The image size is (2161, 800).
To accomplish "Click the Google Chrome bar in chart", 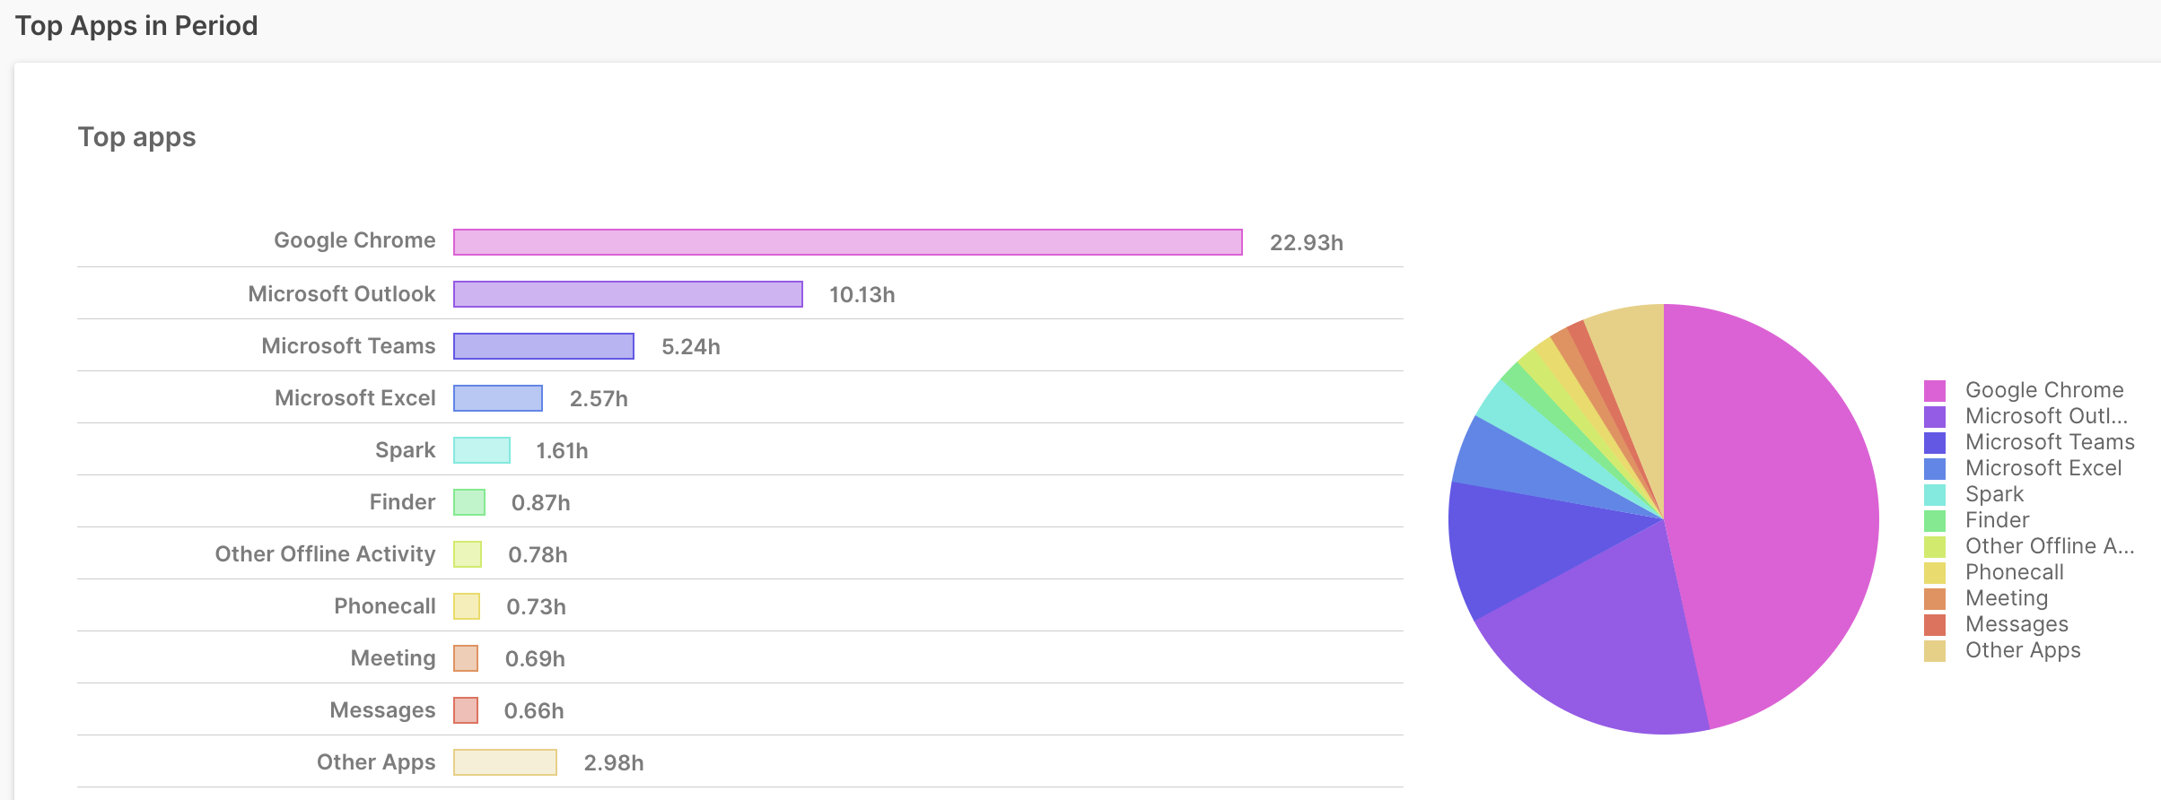I will tap(848, 242).
